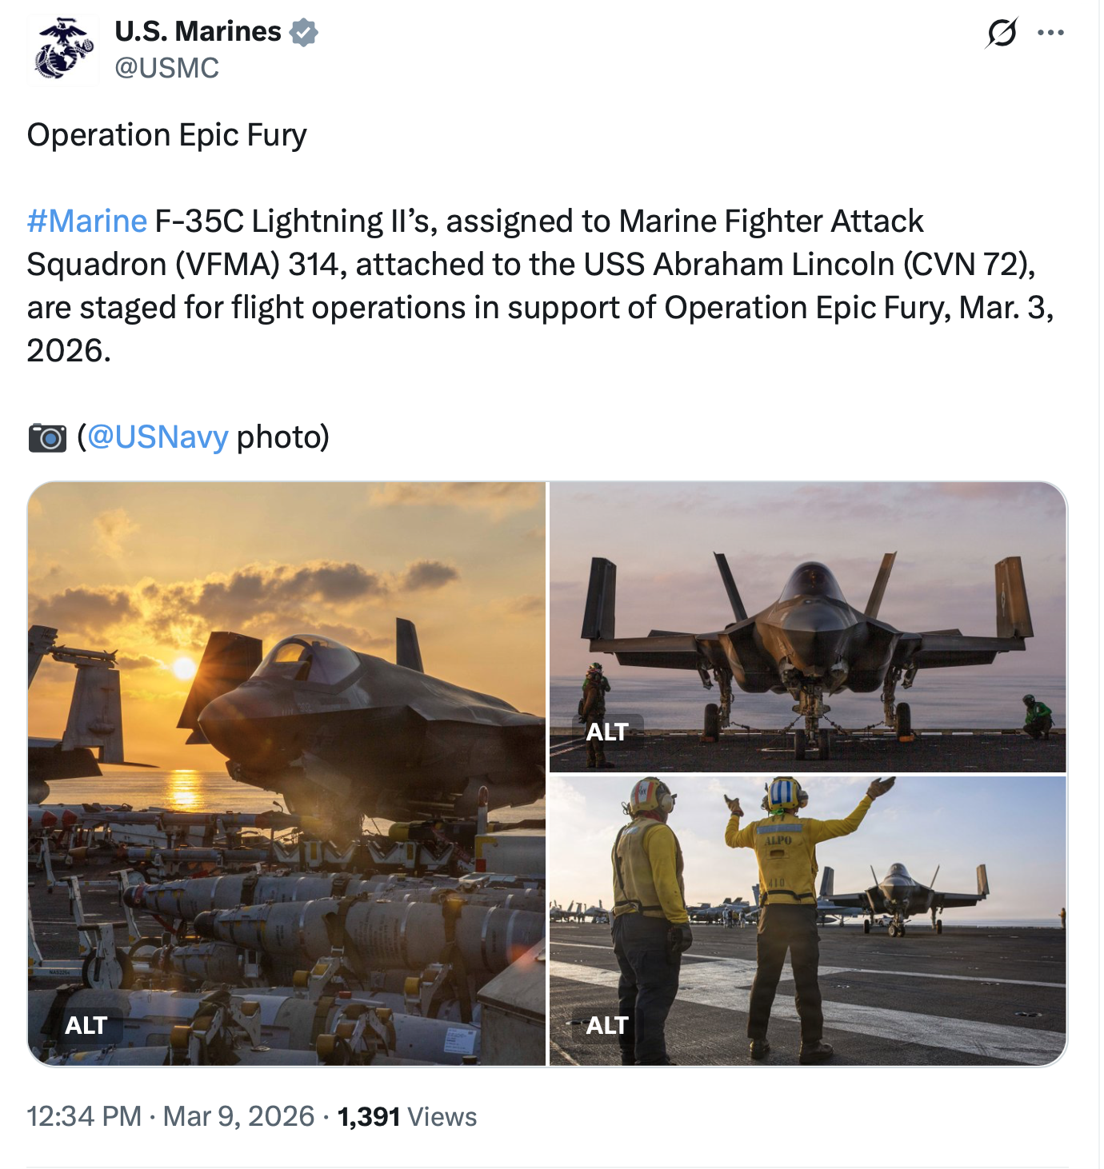Click the "photo)" credit text

pos(282,437)
